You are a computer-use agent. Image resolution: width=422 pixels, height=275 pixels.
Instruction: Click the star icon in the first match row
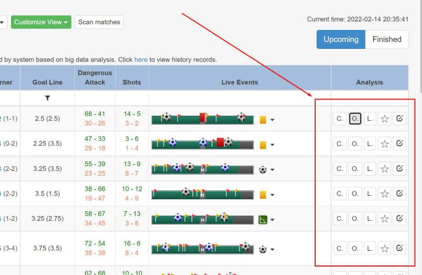385,119
